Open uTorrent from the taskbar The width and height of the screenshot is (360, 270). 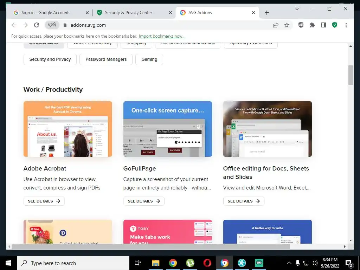tap(190, 263)
